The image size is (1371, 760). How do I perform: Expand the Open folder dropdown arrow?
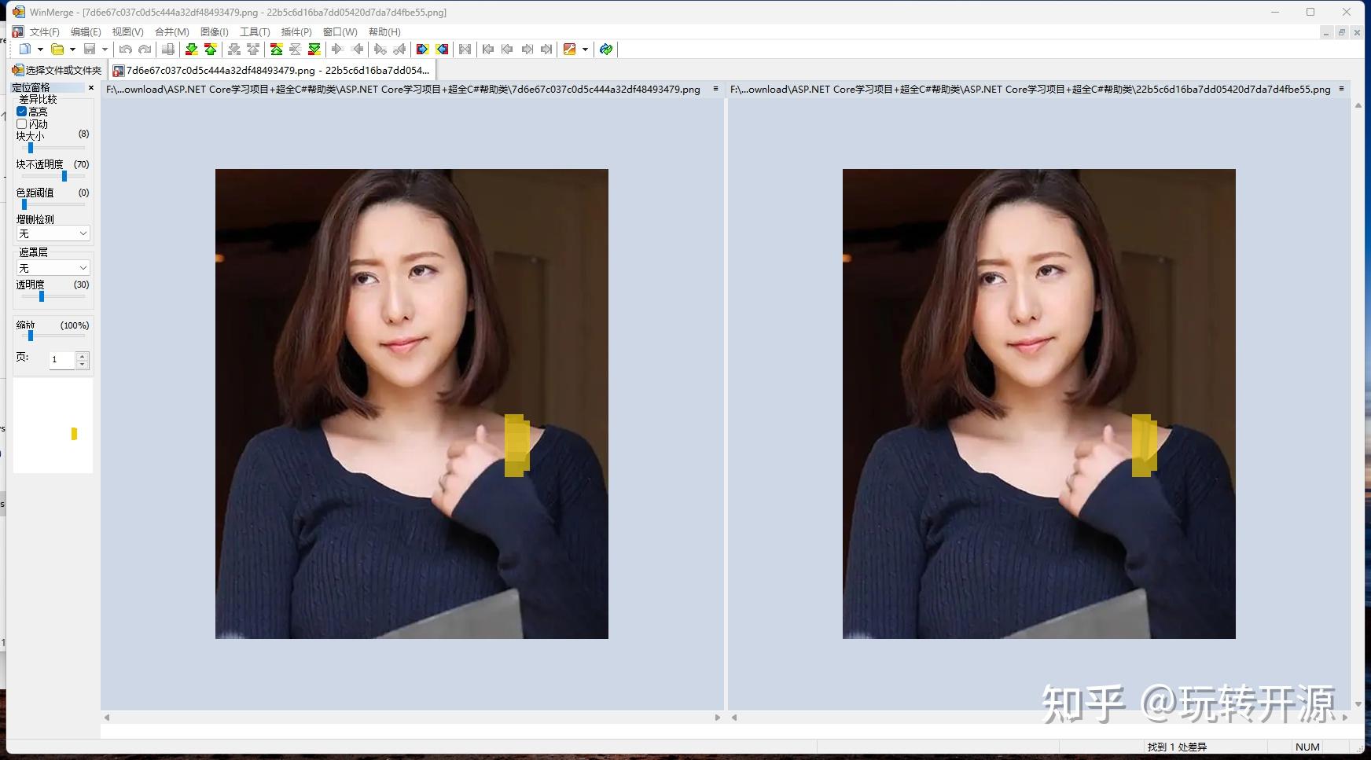click(72, 50)
